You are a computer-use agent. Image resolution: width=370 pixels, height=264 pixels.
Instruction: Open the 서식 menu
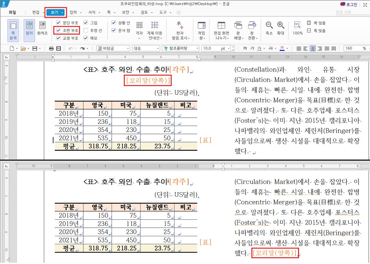[92, 12]
